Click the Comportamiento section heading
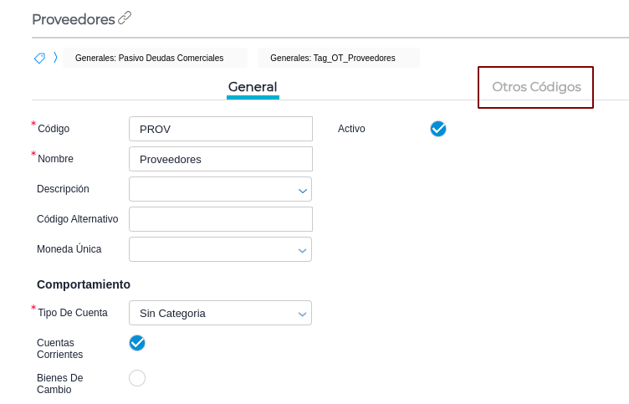The height and width of the screenshot is (404, 629). (84, 284)
